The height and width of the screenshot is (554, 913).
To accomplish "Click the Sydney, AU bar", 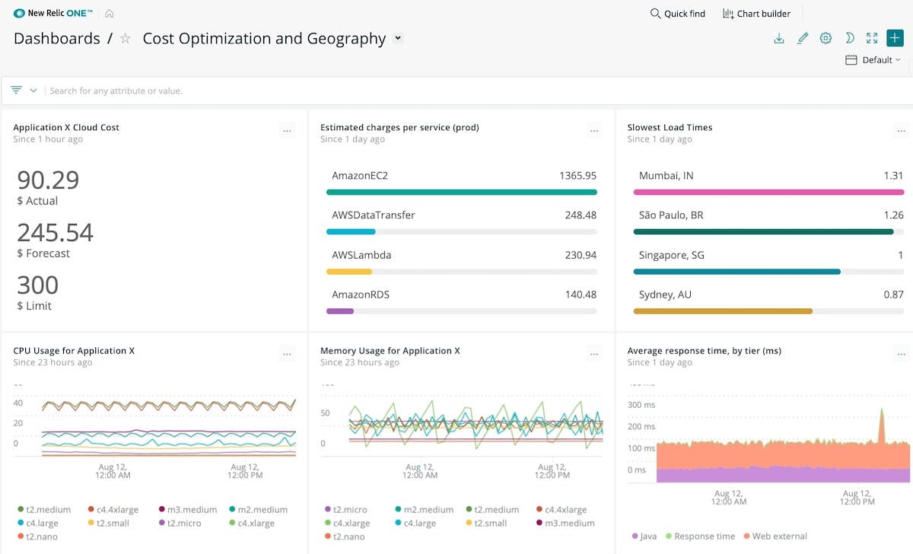I will click(724, 311).
